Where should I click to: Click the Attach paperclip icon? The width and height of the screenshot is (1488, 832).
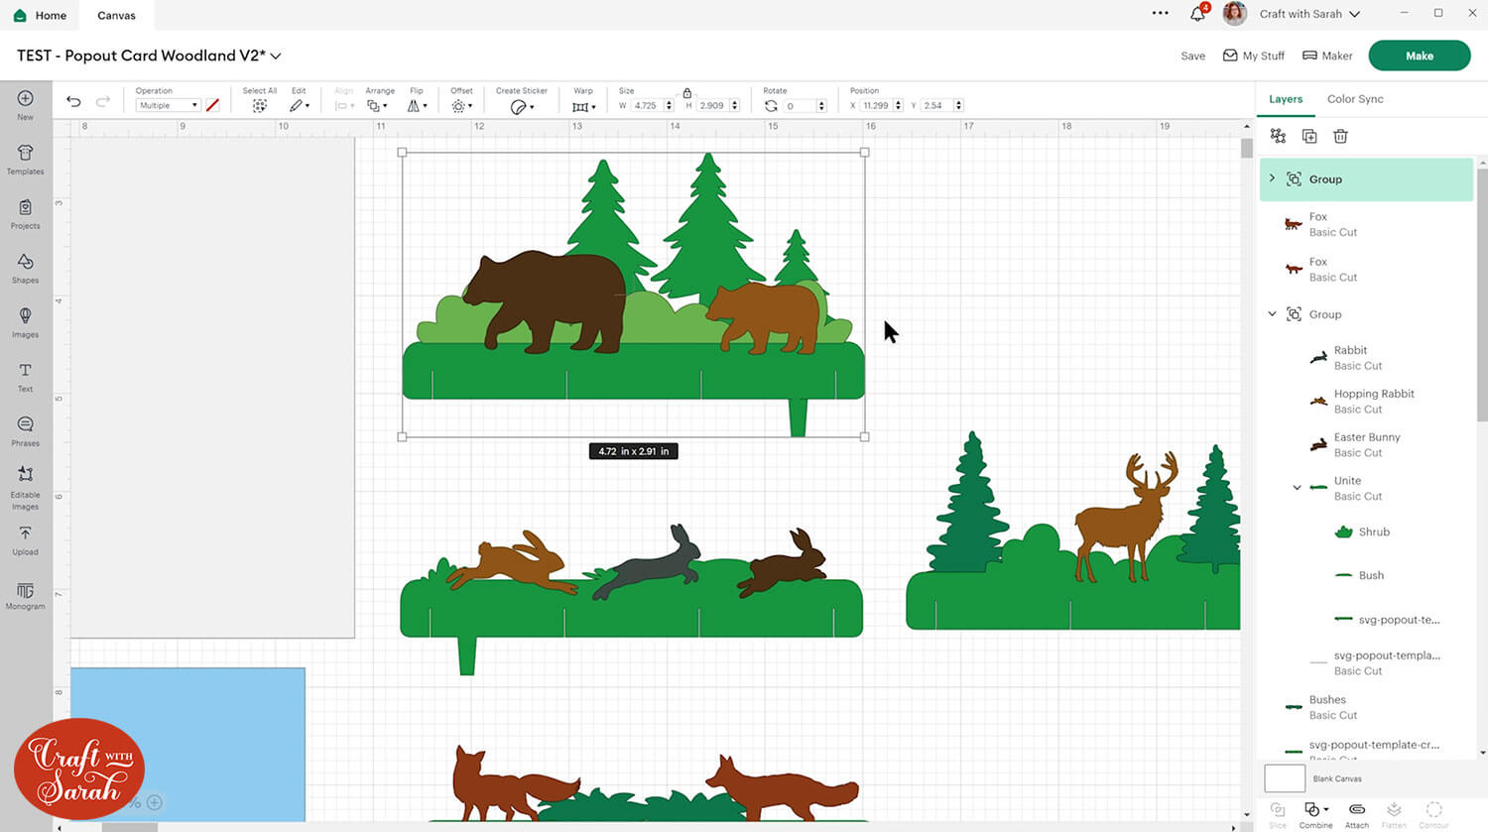(1356, 810)
